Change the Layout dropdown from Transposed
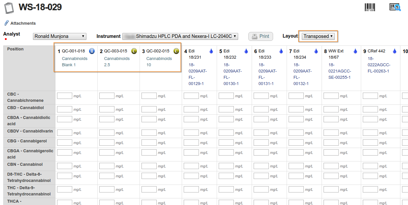Image resolution: width=408 pixels, height=205 pixels. 318,36
